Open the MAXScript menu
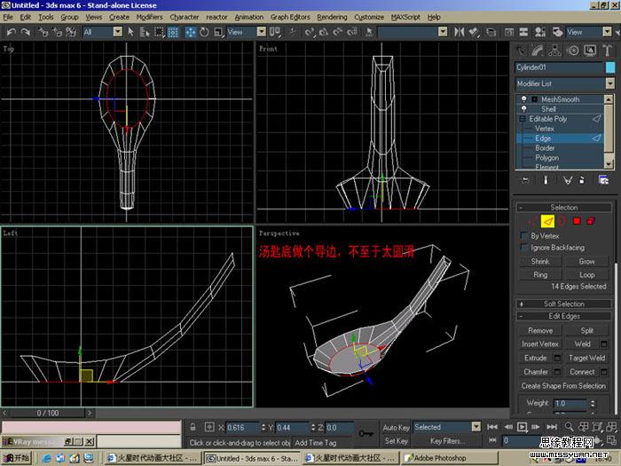621x466 pixels. point(405,17)
